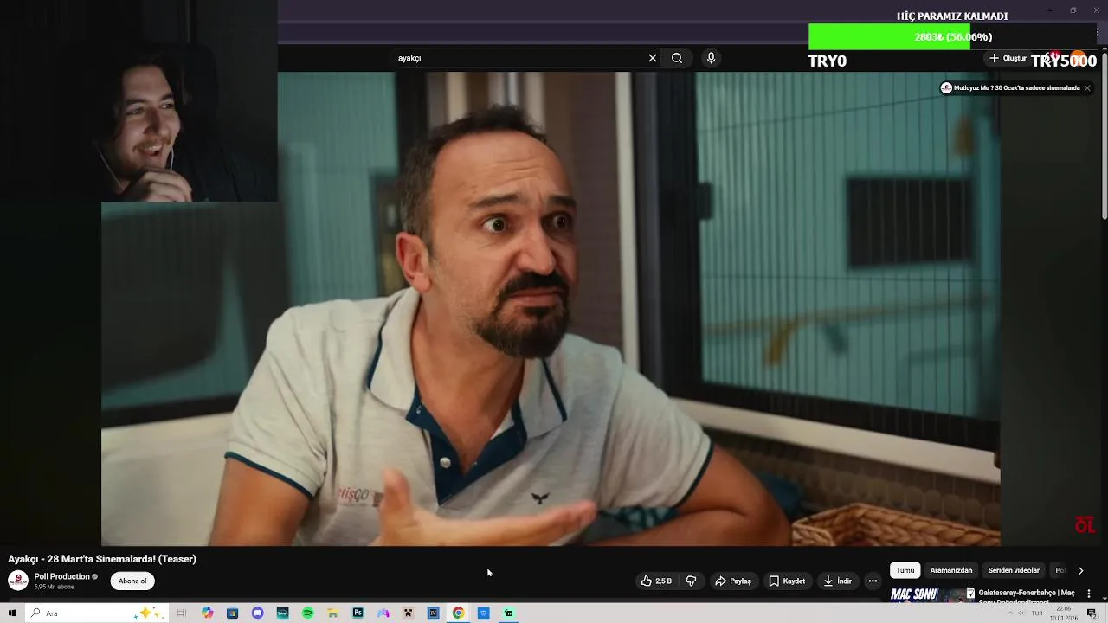
Task: Click video title 'Ayakçı - 28 Mart'ta Sinemalarda! (Teaser)'
Action: (x=102, y=559)
